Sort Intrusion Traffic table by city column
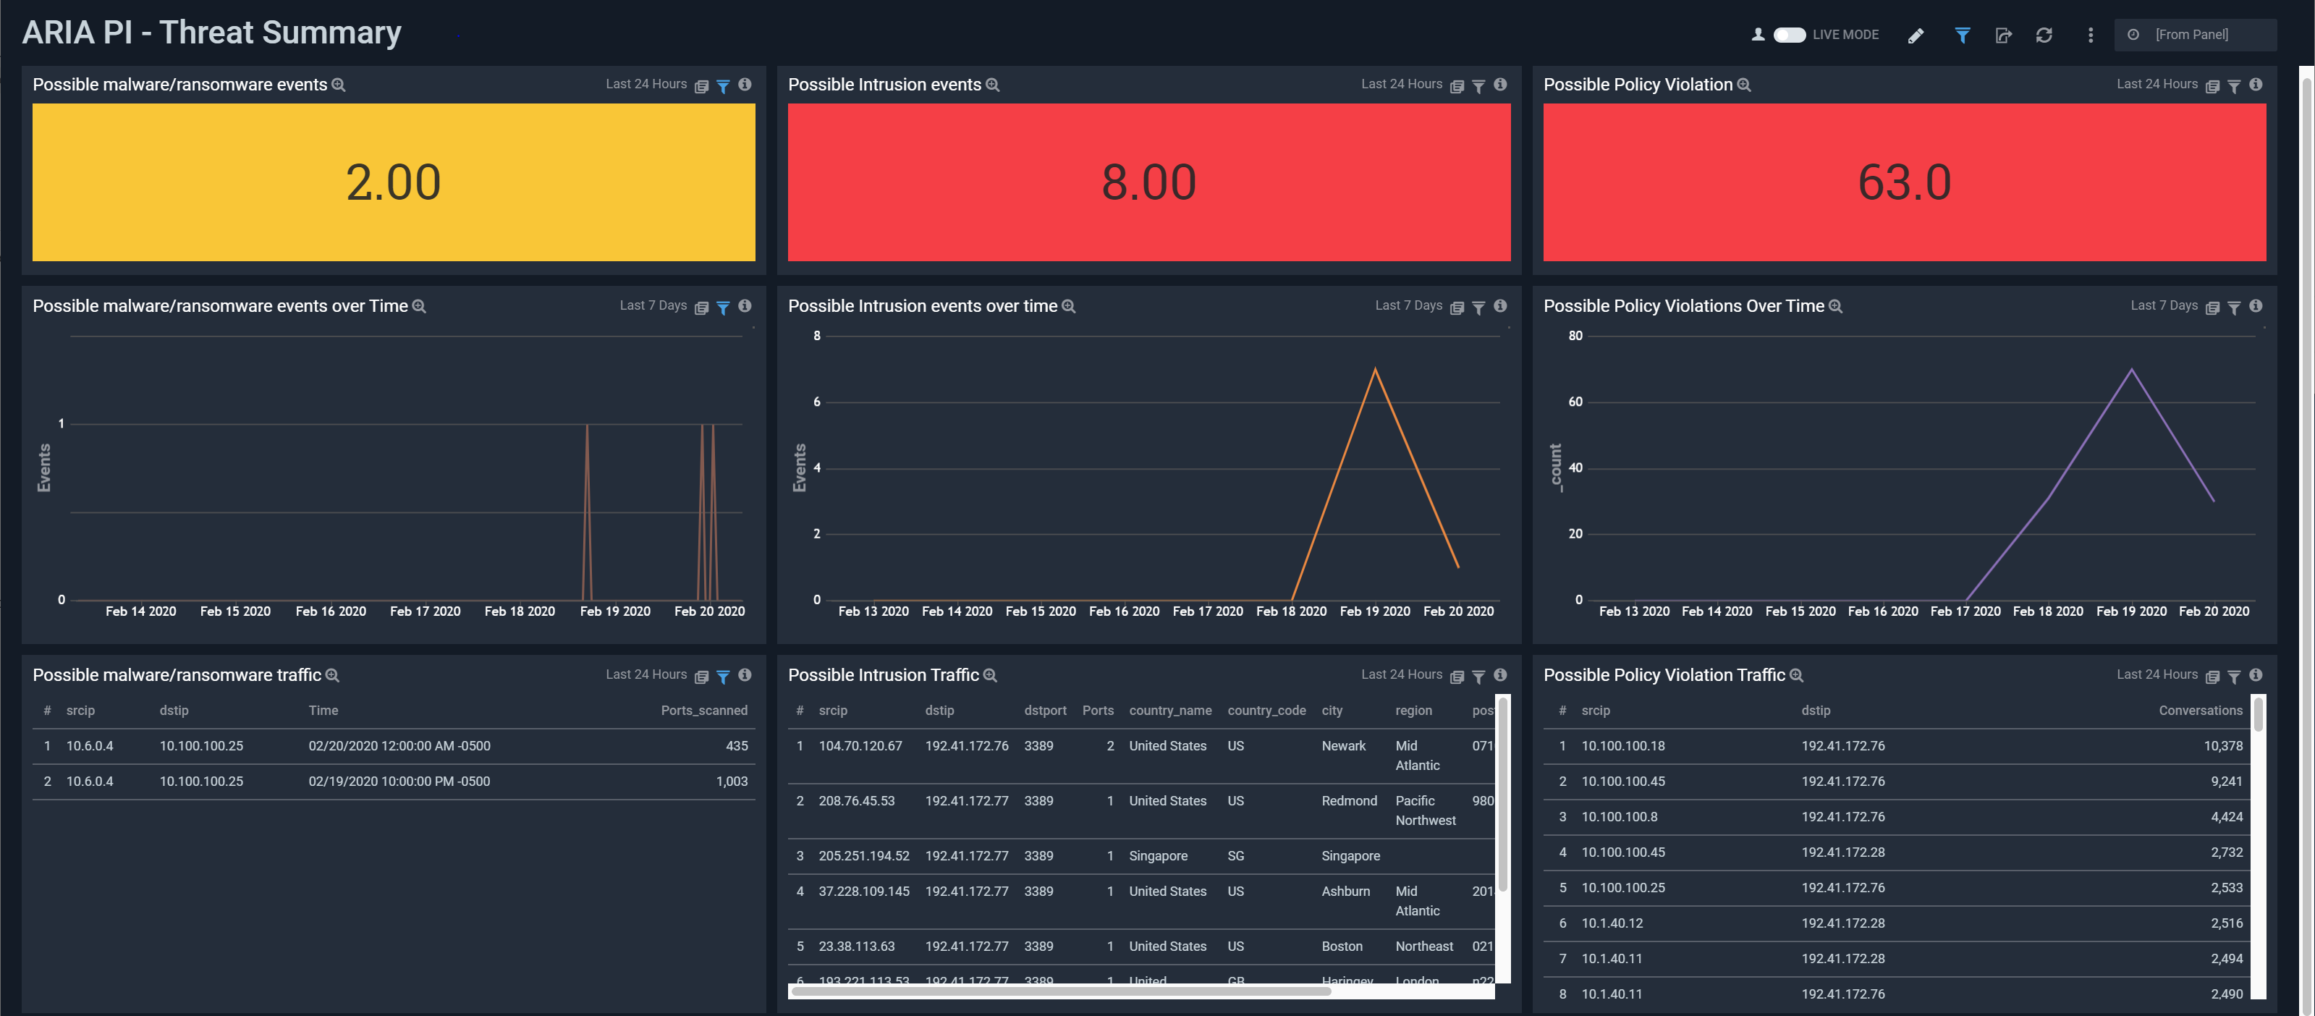The width and height of the screenshot is (2315, 1016). point(1332,711)
